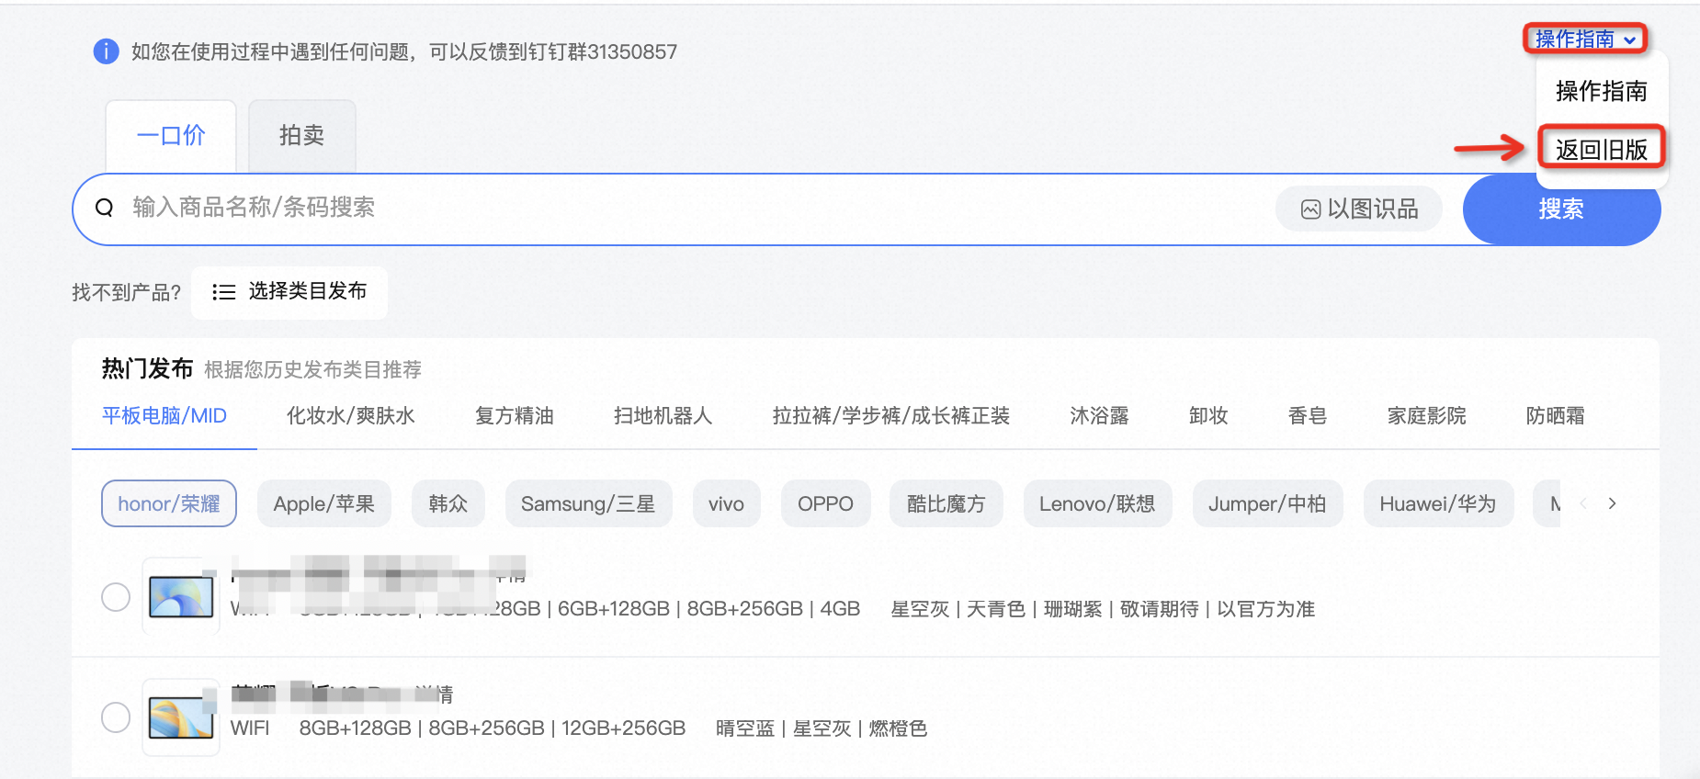The height and width of the screenshot is (779, 1700).
Task: Choose 返回旧版 in the dropdown menu
Action: click(x=1602, y=149)
